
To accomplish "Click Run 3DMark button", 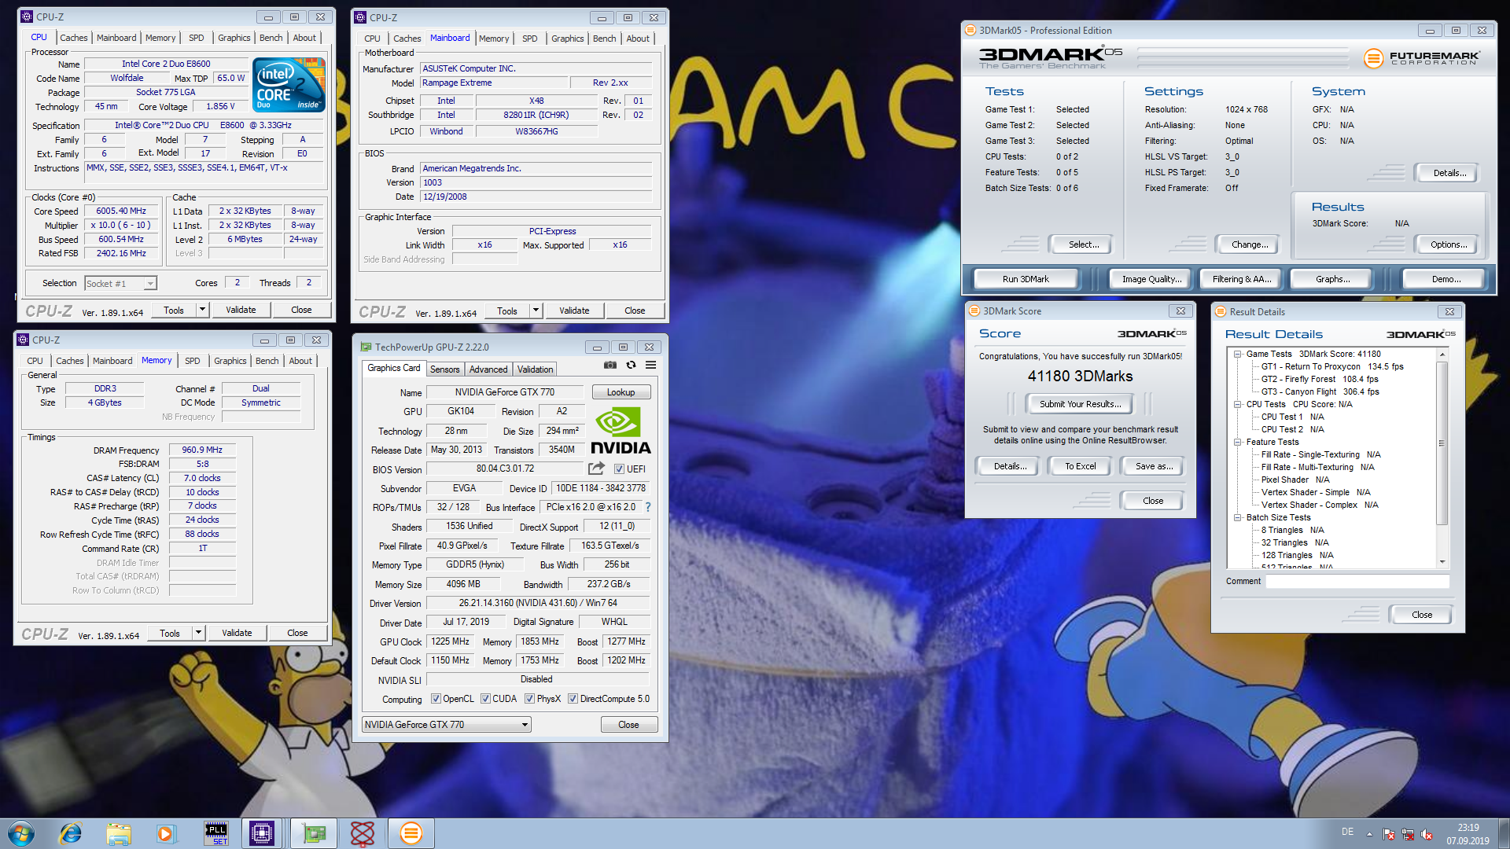I will [1026, 279].
